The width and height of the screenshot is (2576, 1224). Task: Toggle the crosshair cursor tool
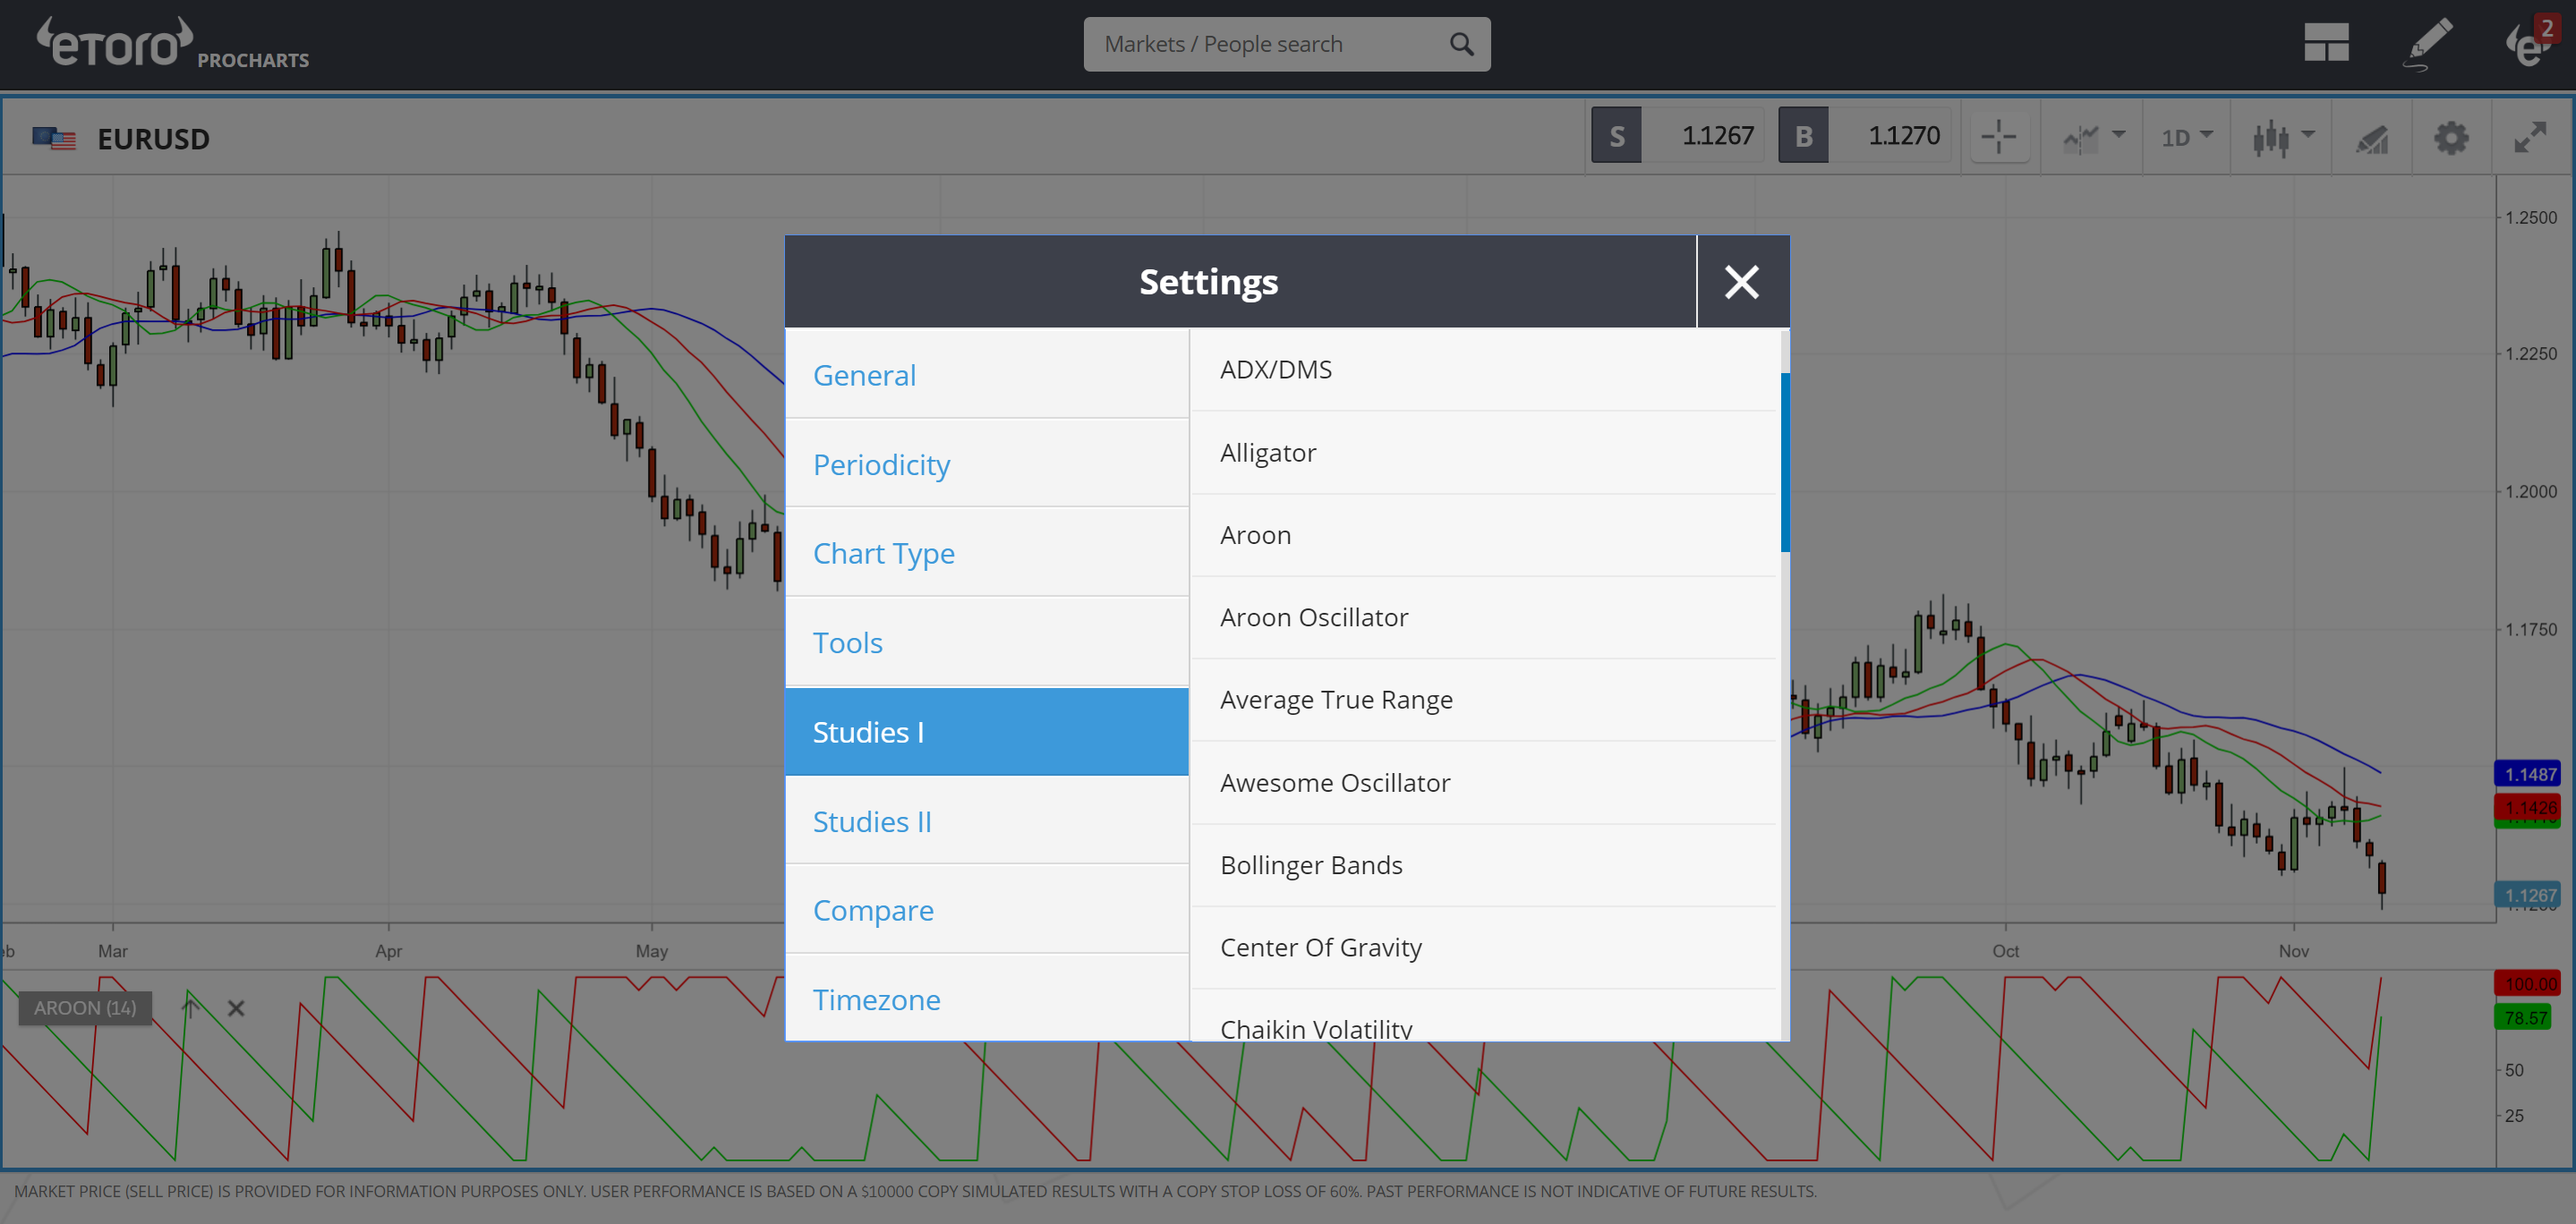[1998, 137]
